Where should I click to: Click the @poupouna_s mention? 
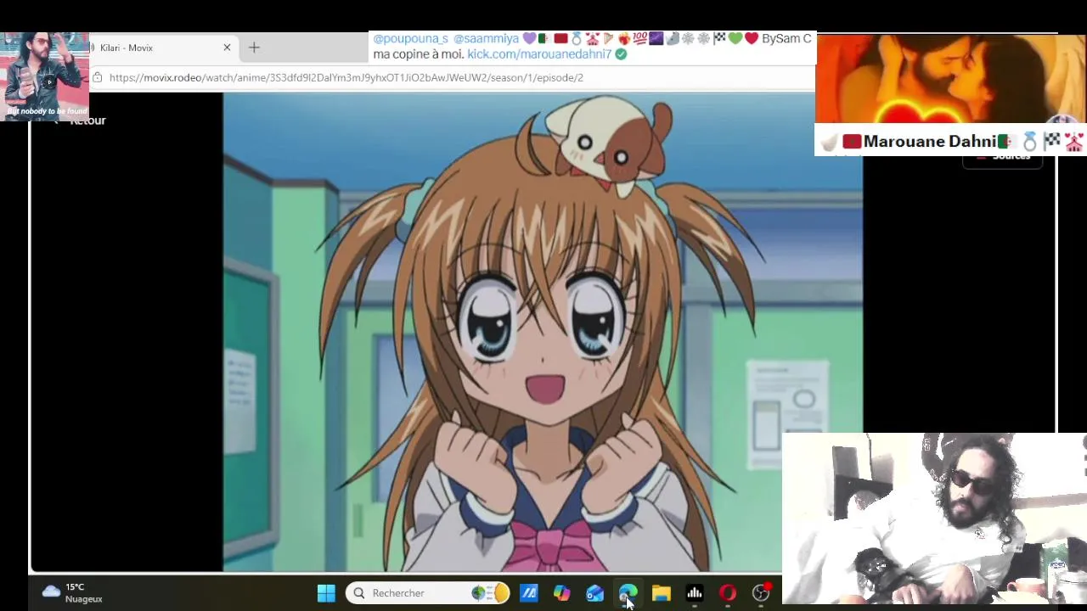(410, 38)
